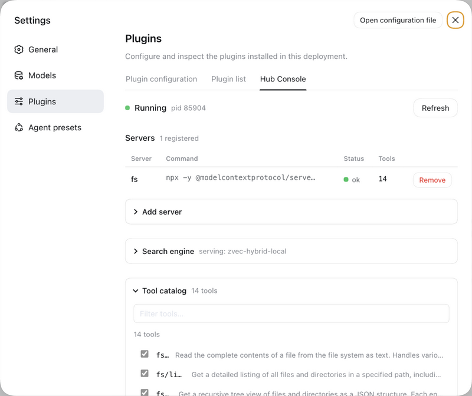Click the '14 tools' count above tool list

point(147,334)
